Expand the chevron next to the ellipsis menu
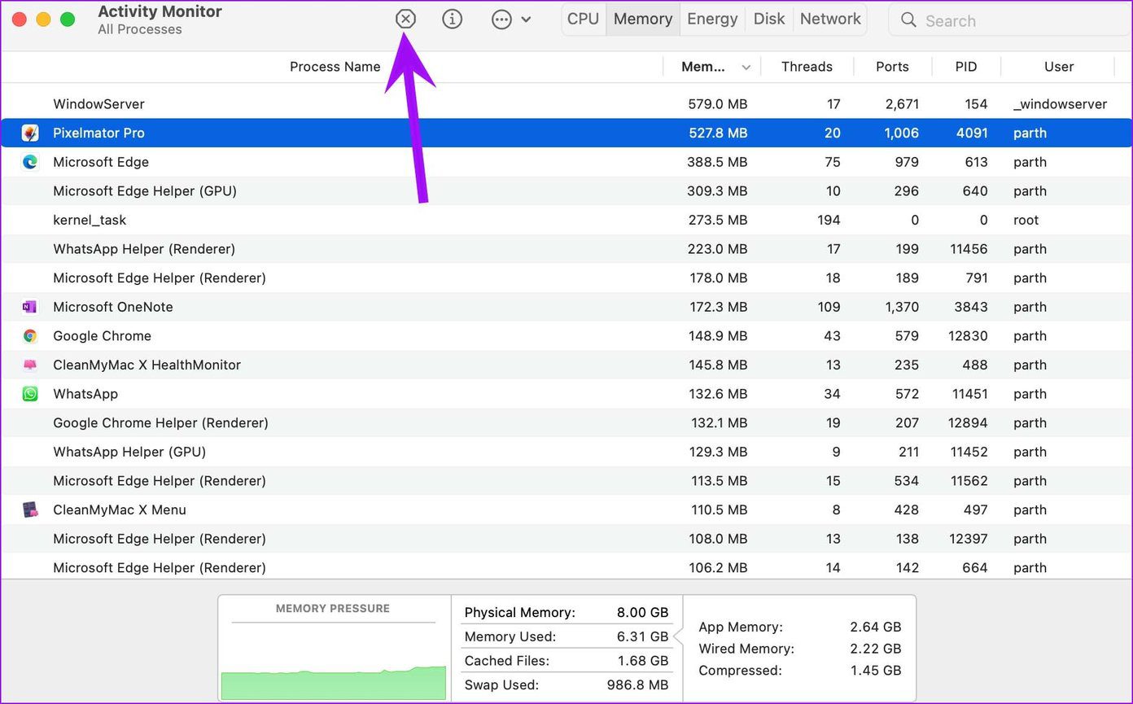 (526, 19)
